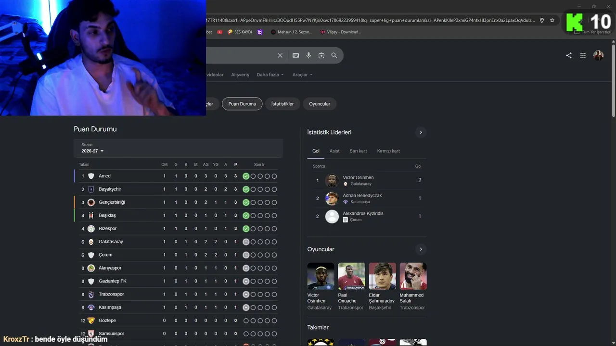Open the Google apps grid
The image size is (616, 346).
[x=583, y=55]
